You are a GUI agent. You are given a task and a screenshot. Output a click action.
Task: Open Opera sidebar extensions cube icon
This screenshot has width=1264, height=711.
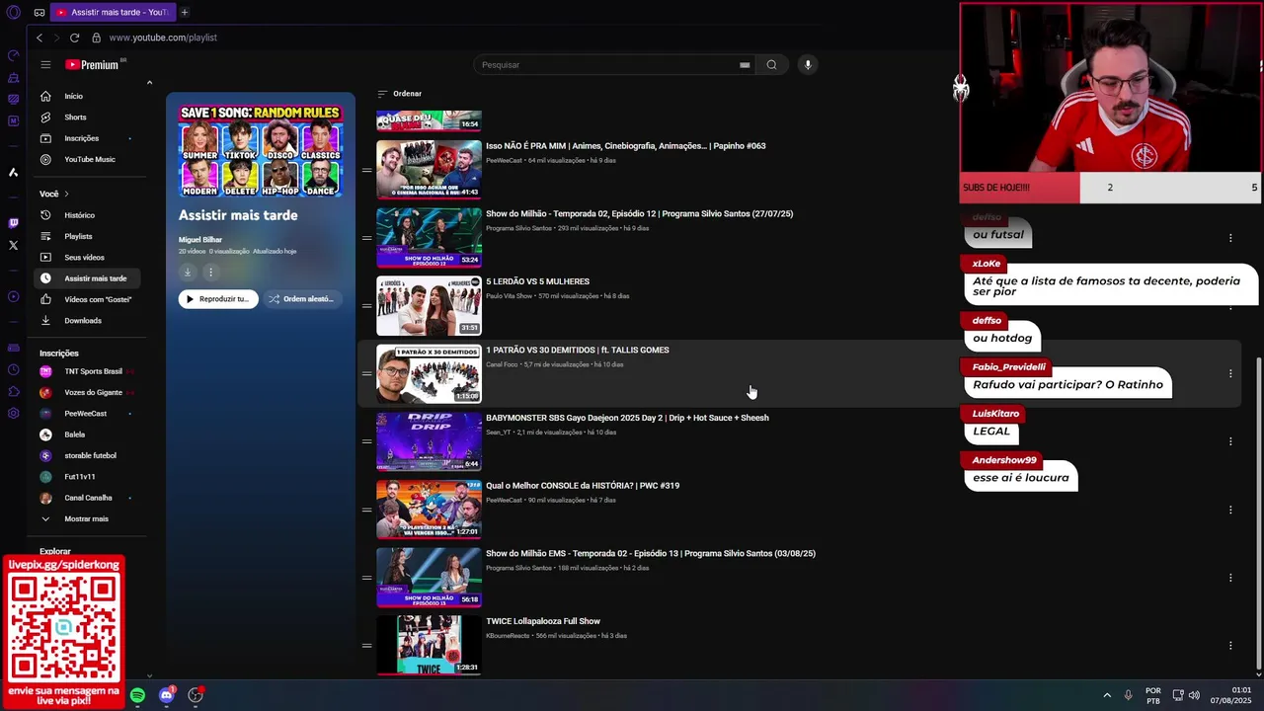tap(13, 391)
